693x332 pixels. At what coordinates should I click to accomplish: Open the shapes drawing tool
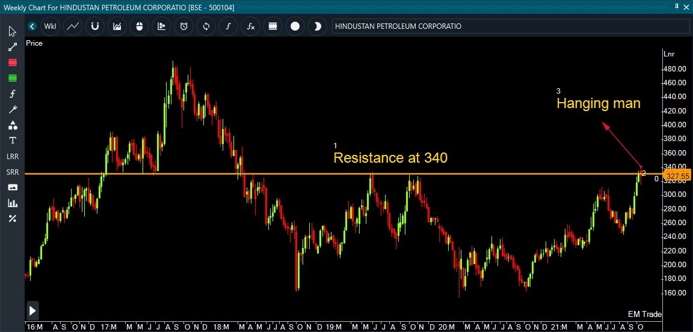click(x=13, y=125)
